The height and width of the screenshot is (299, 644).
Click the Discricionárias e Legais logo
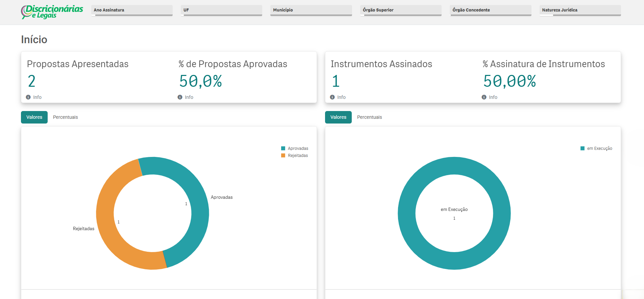pyautogui.click(x=52, y=12)
